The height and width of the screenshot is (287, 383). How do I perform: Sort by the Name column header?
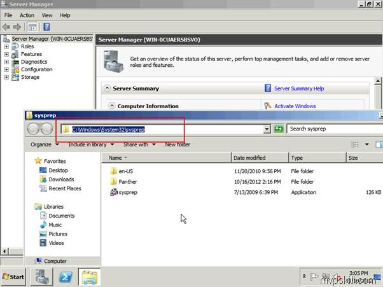tap(166, 158)
